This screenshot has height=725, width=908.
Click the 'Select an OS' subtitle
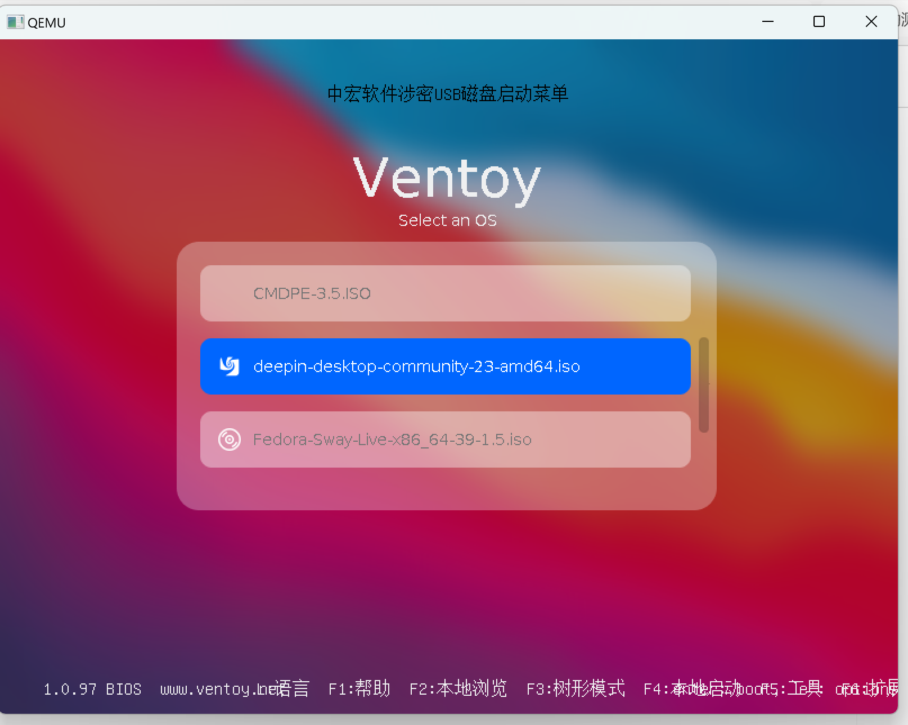point(447,220)
